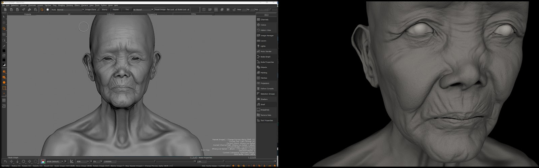Open the RGB channel dropdown in bottom toolbar
The width and height of the screenshot is (539, 168).
click(83, 161)
